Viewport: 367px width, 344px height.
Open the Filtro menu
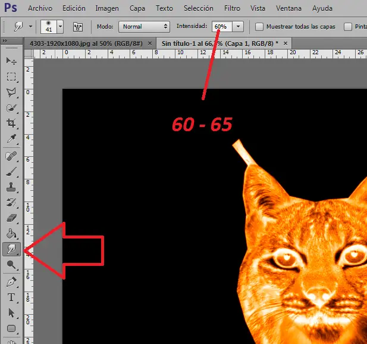tap(232, 8)
